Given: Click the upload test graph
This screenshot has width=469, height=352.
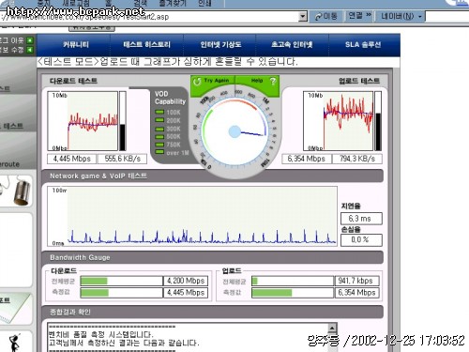Looking at the screenshot, I should pos(338,121).
